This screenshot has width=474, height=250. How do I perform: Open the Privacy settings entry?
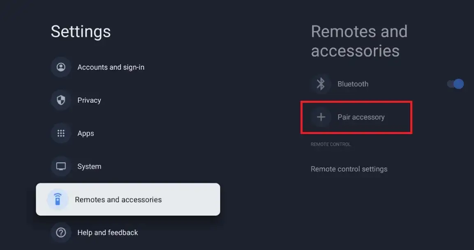point(89,100)
